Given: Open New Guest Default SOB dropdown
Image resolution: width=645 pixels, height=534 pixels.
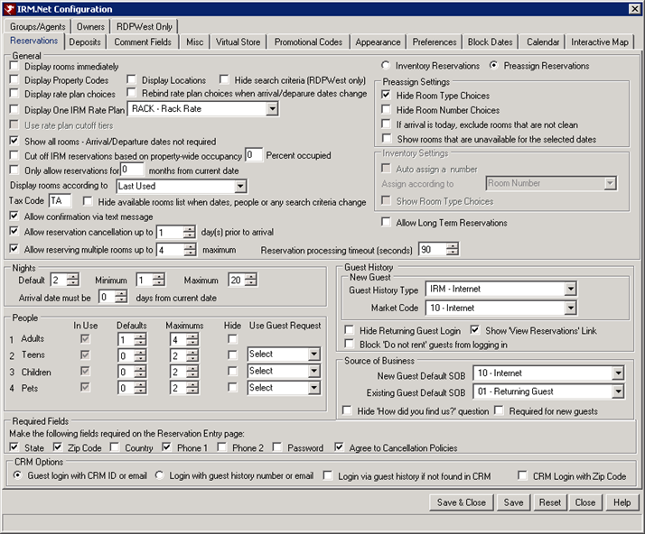Looking at the screenshot, I should point(618,373).
